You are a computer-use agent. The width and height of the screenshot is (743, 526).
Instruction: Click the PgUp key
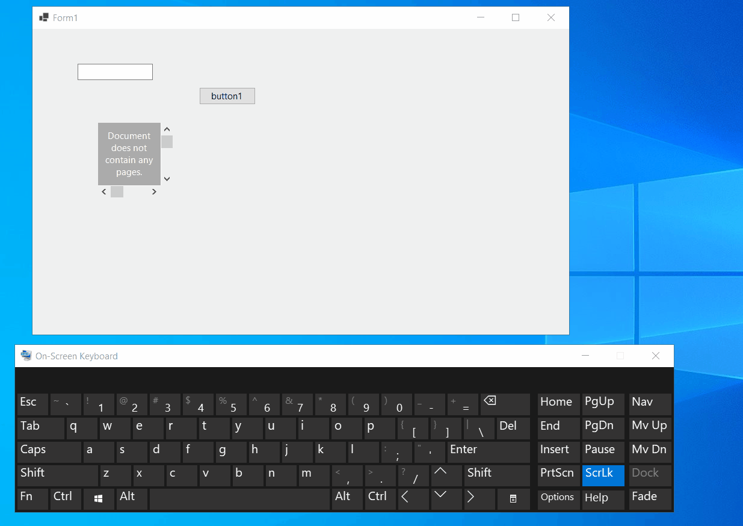pos(603,404)
